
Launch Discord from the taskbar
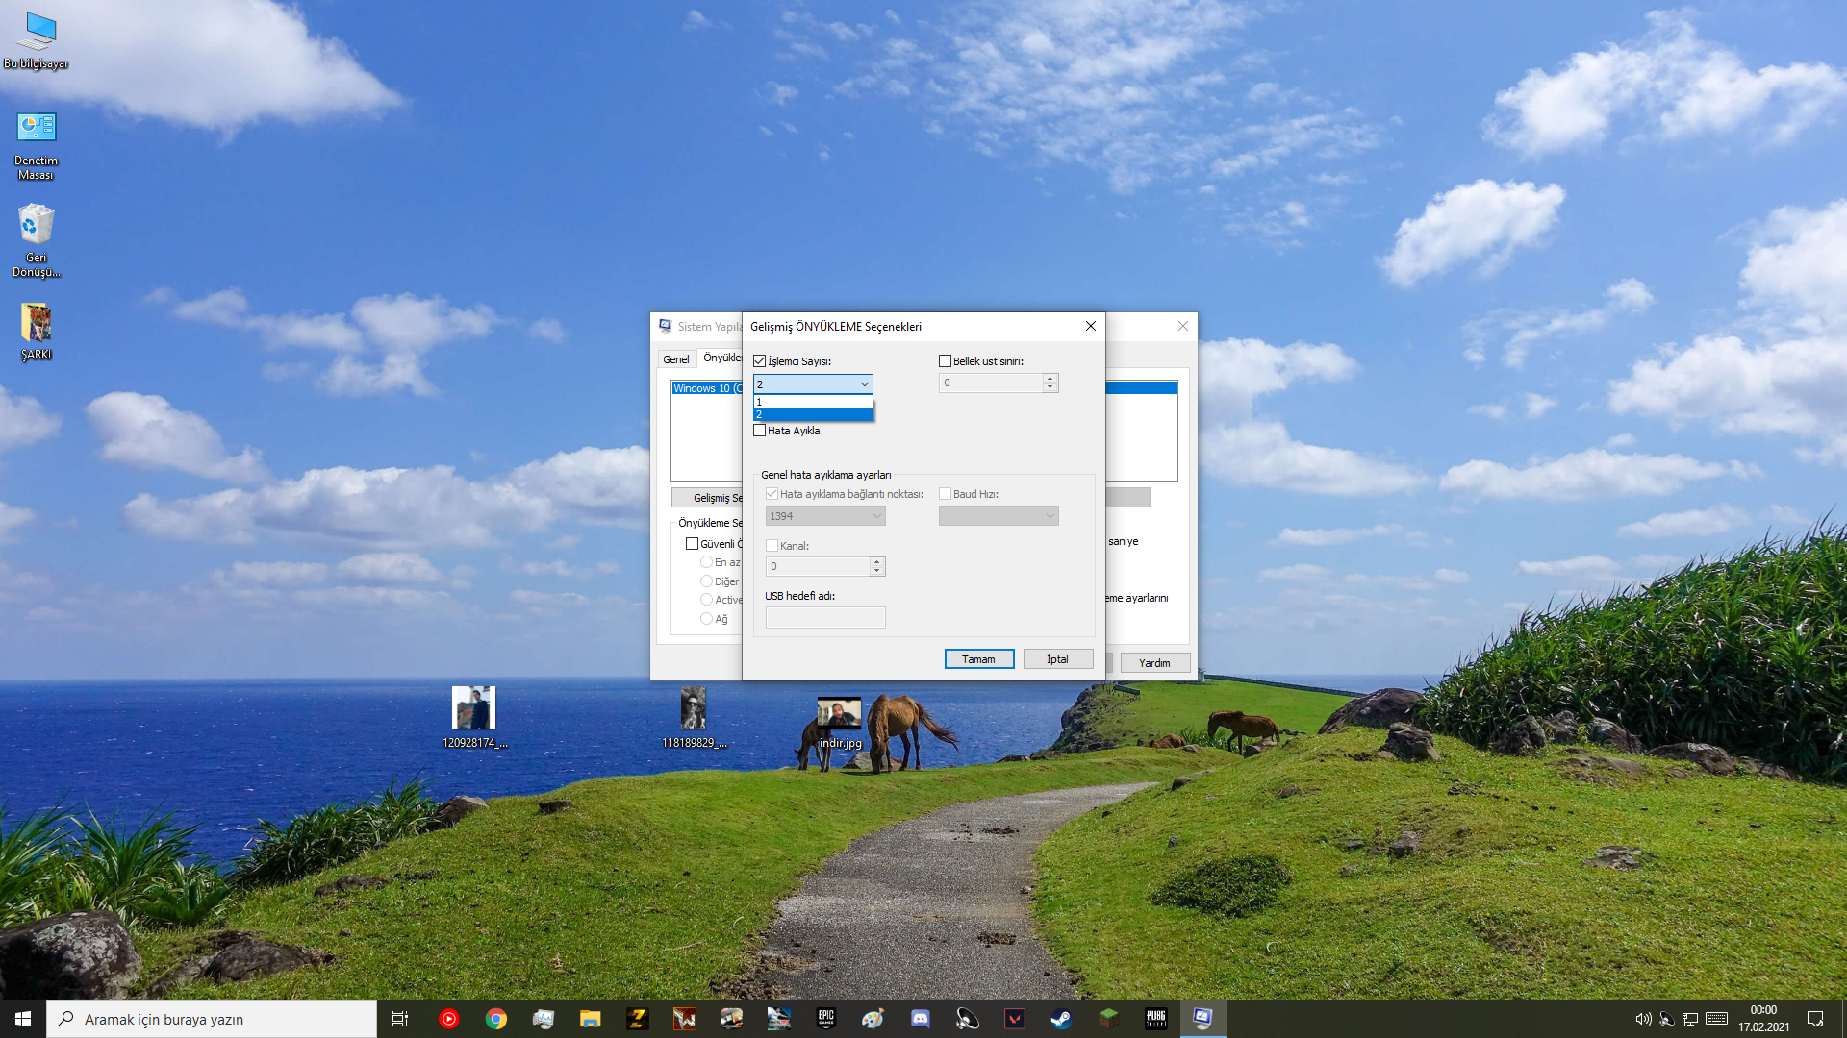click(921, 1019)
